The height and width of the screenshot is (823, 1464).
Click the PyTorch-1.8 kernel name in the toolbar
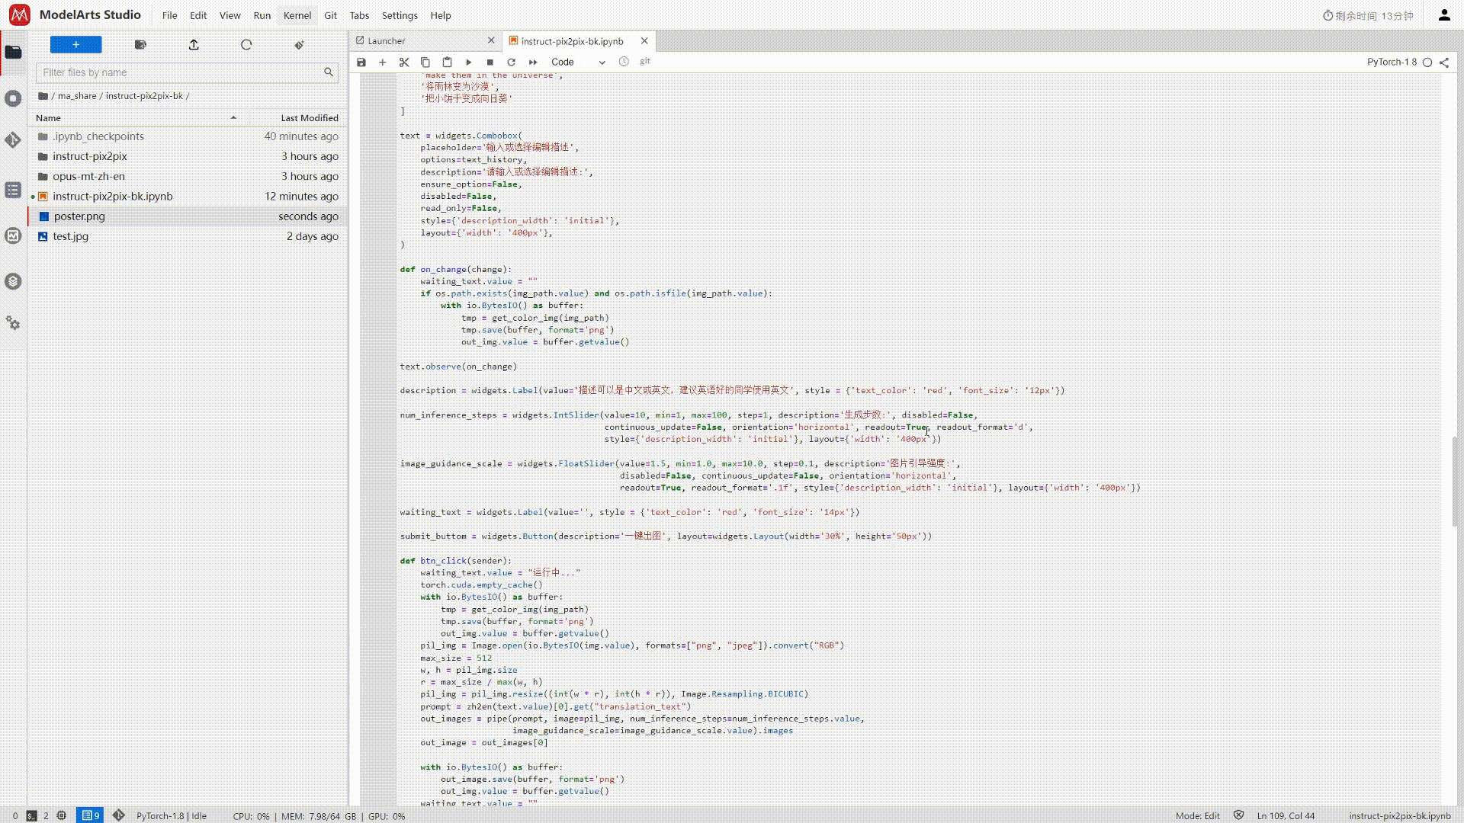pos(1391,62)
